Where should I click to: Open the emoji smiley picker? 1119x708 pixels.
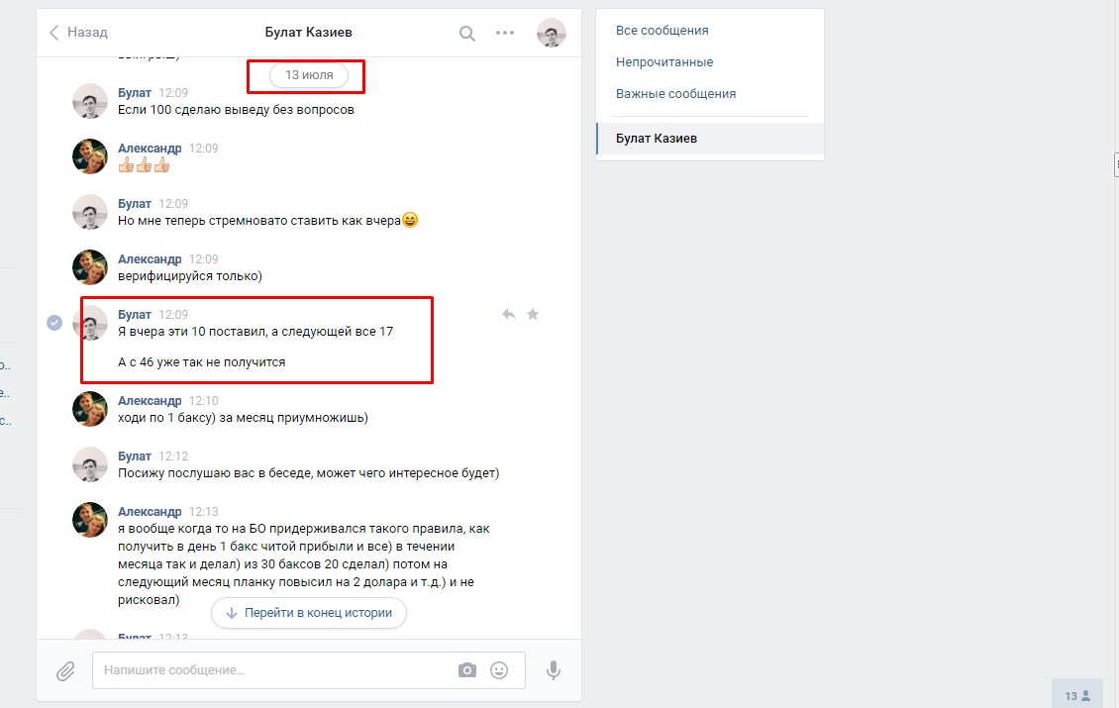click(499, 670)
